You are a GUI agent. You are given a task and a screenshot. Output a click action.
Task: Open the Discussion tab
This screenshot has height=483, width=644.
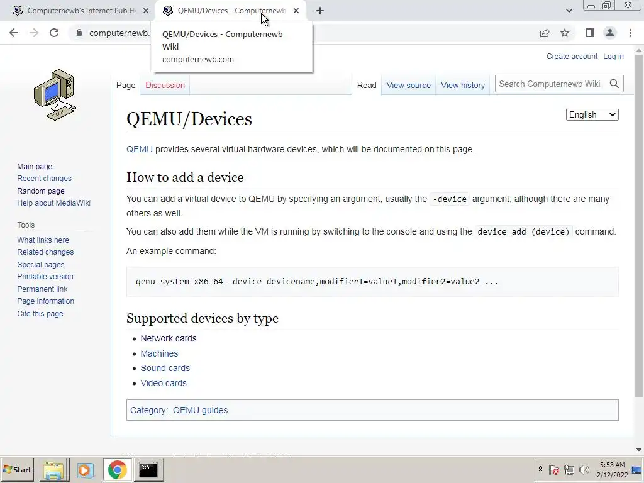point(165,85)
